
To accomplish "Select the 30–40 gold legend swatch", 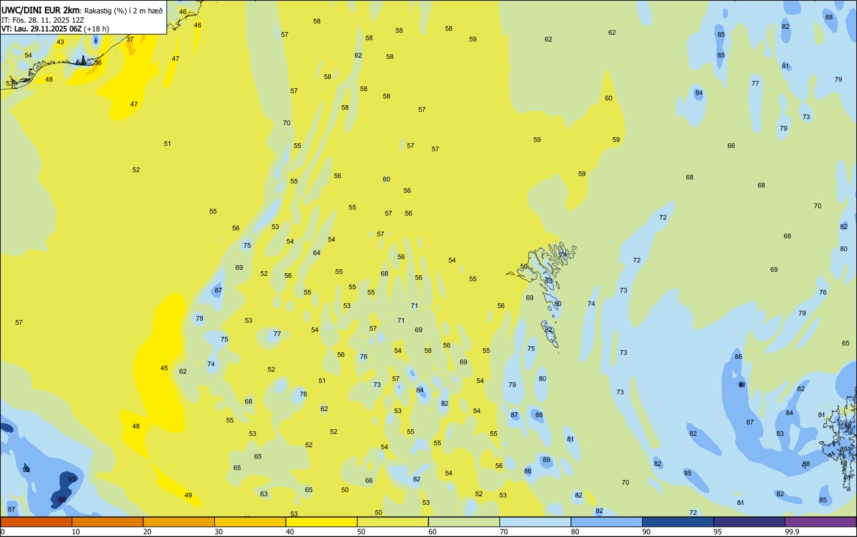I will [x=250, y=522].
